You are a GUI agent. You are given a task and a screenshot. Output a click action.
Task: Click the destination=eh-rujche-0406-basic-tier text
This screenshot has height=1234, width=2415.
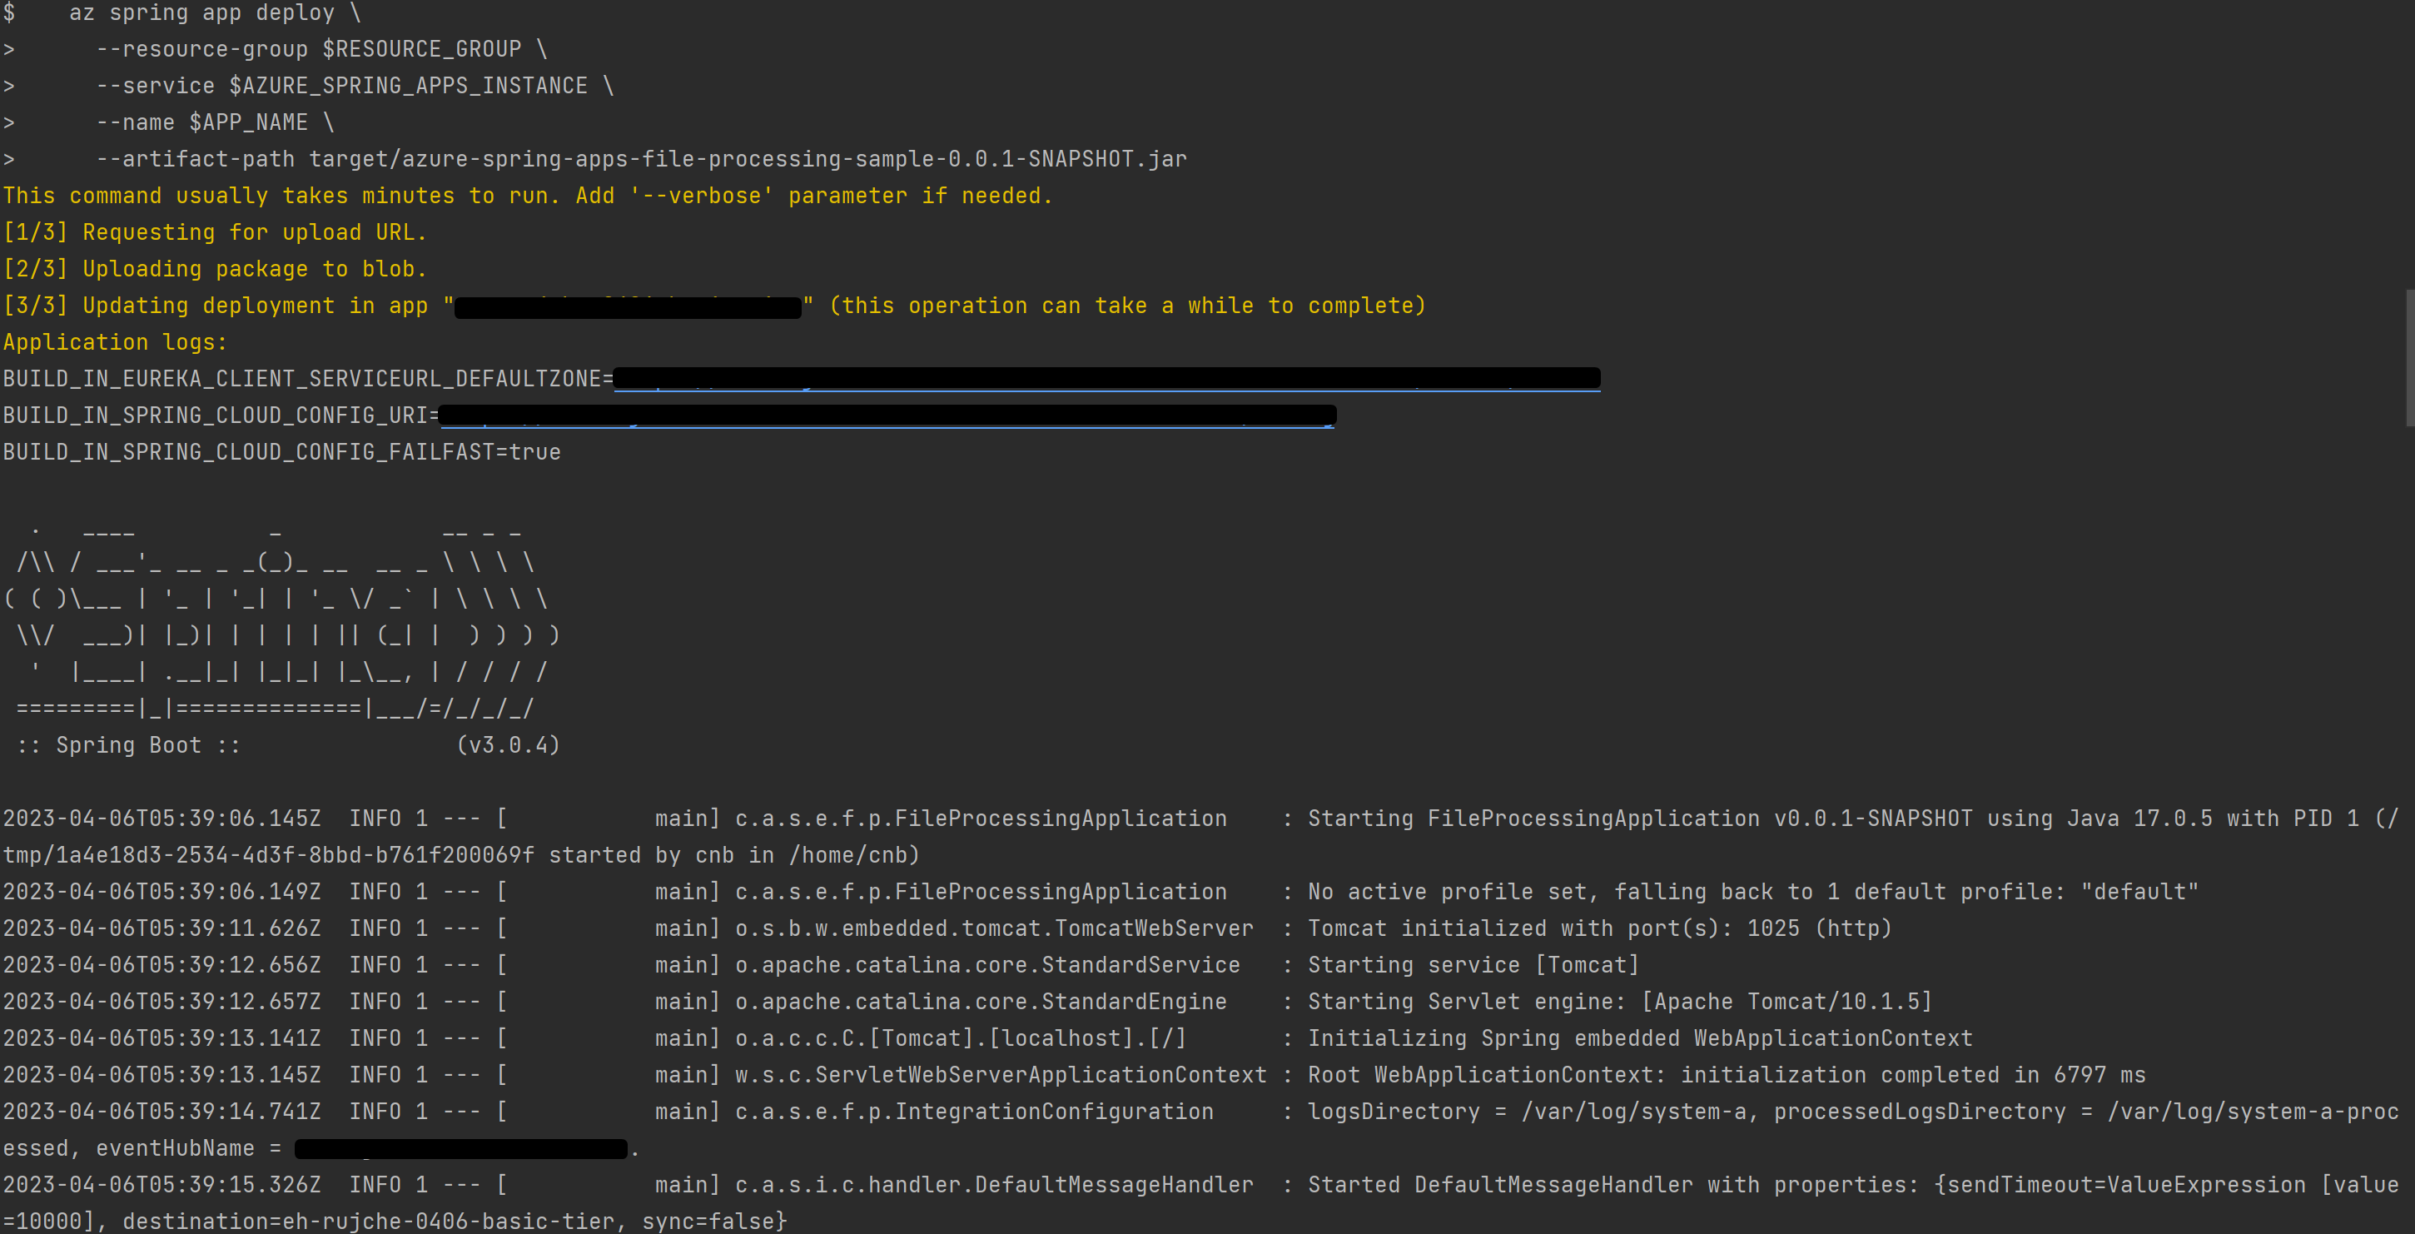coord(369,1222)
